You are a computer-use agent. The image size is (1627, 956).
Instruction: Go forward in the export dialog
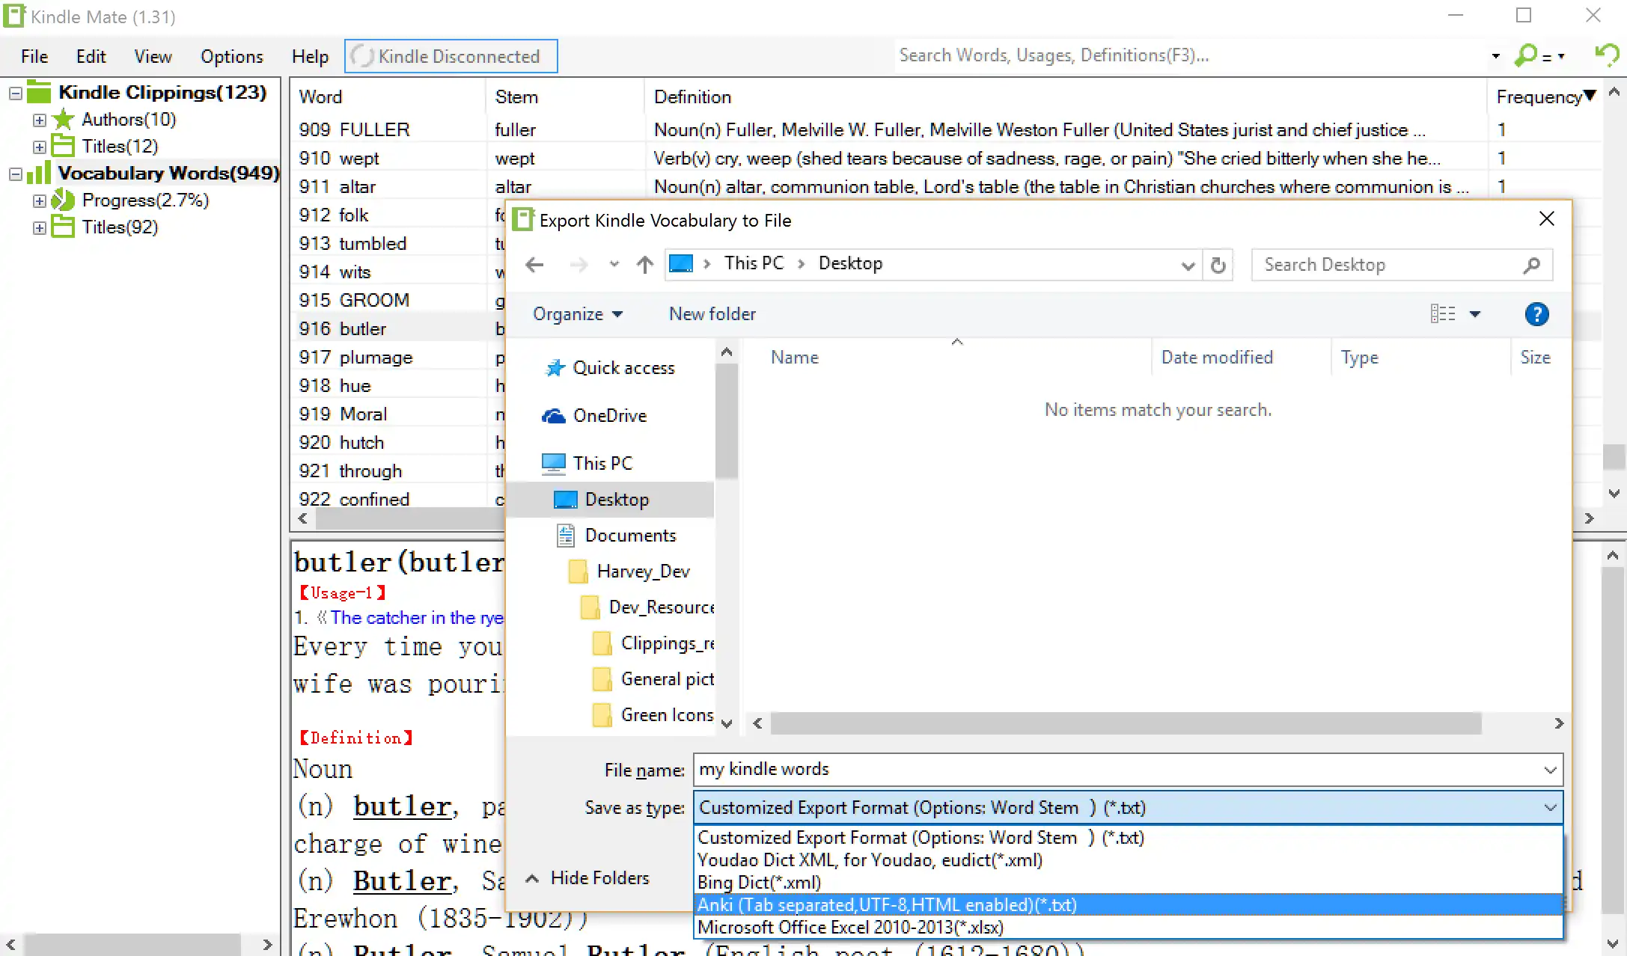point(578,264)
